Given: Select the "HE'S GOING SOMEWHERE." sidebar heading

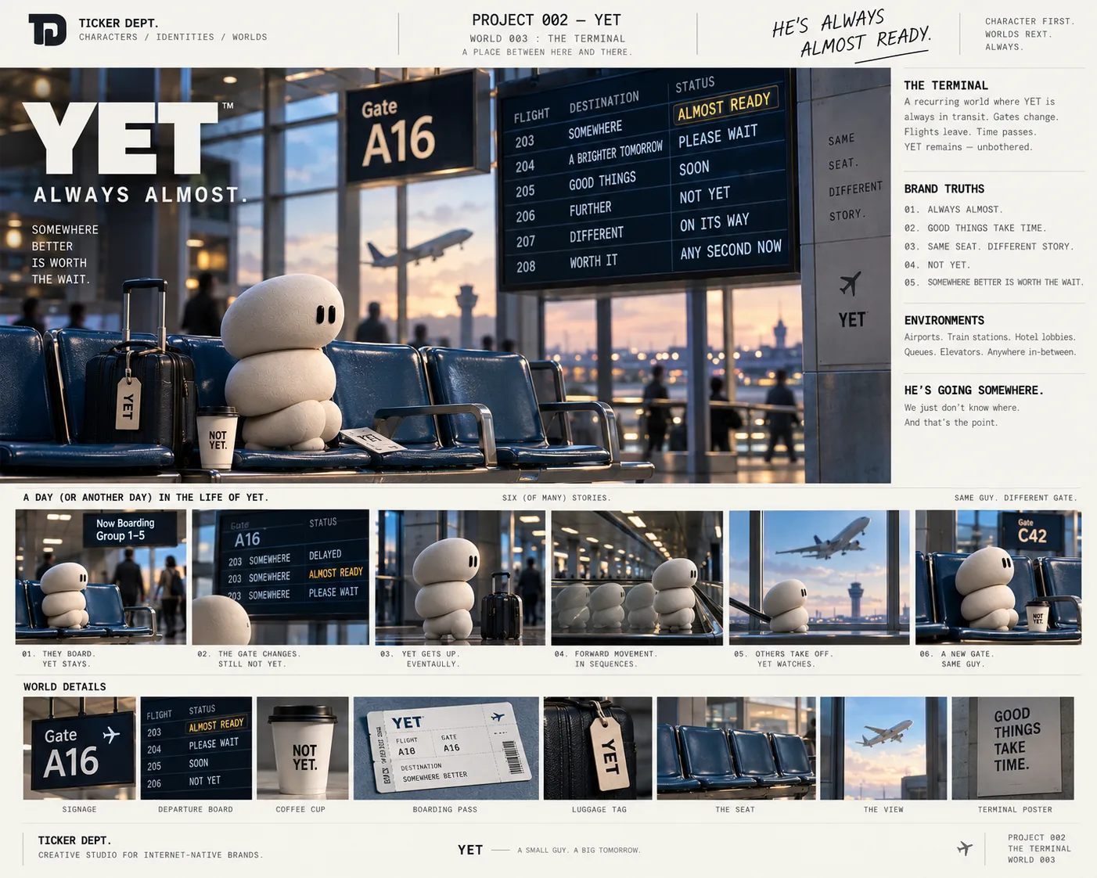Looking at the screenshot, I should pos(974,390).
